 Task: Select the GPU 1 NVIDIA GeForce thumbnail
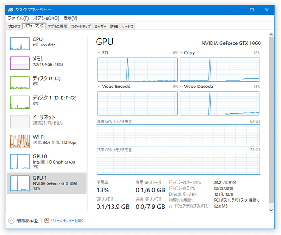(x=20, y=183)
